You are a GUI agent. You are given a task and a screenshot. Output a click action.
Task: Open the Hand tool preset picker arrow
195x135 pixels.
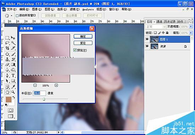coord(12,16)
